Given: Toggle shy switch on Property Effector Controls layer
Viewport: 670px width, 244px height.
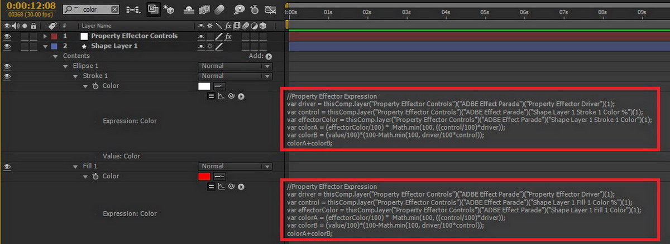Looking at the screenshot, I should point(202,36).
